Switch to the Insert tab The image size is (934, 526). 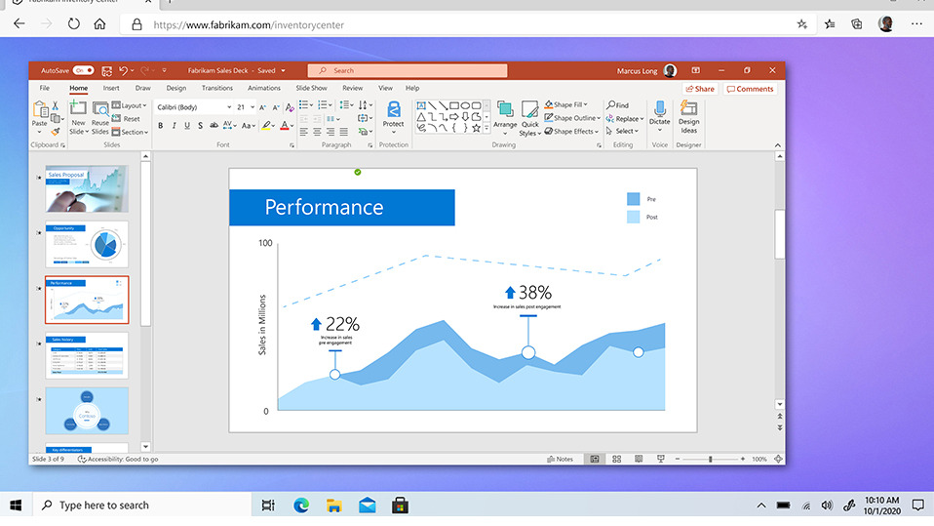click(111, 88)
